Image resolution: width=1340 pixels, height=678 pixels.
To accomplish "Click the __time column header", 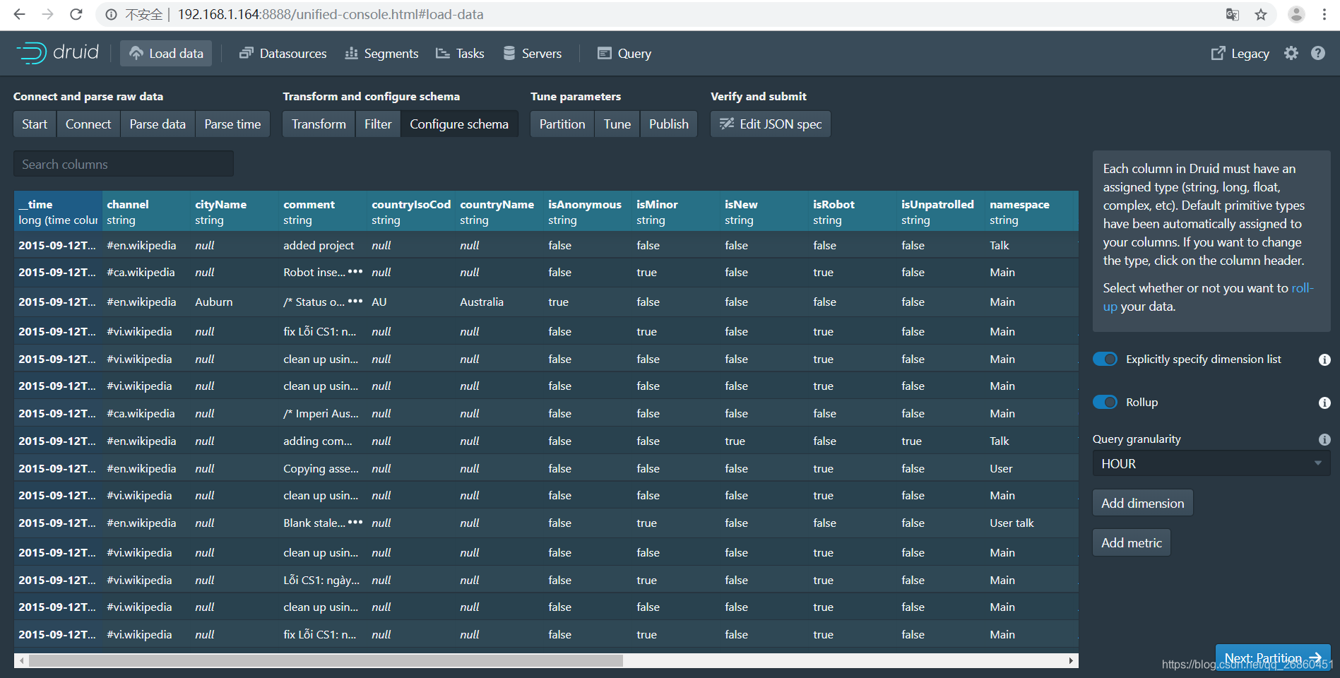I will (x=58, y=212).
